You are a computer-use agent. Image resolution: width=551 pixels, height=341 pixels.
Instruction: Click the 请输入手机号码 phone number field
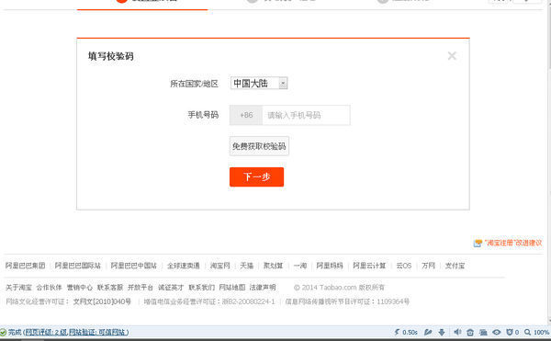(x=306, y=115)
